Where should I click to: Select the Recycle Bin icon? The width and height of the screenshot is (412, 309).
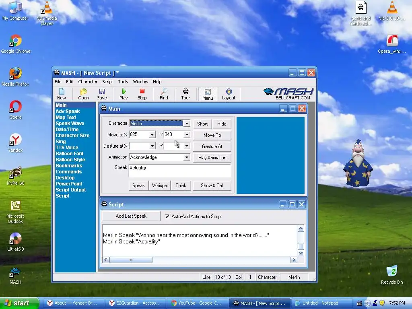(x=392, y=275)
